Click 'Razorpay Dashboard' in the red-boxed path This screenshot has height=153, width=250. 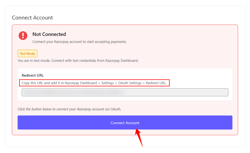coord(81,83)
